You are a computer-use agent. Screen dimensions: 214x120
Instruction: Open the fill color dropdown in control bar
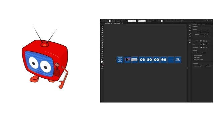[x=111, y=21]
